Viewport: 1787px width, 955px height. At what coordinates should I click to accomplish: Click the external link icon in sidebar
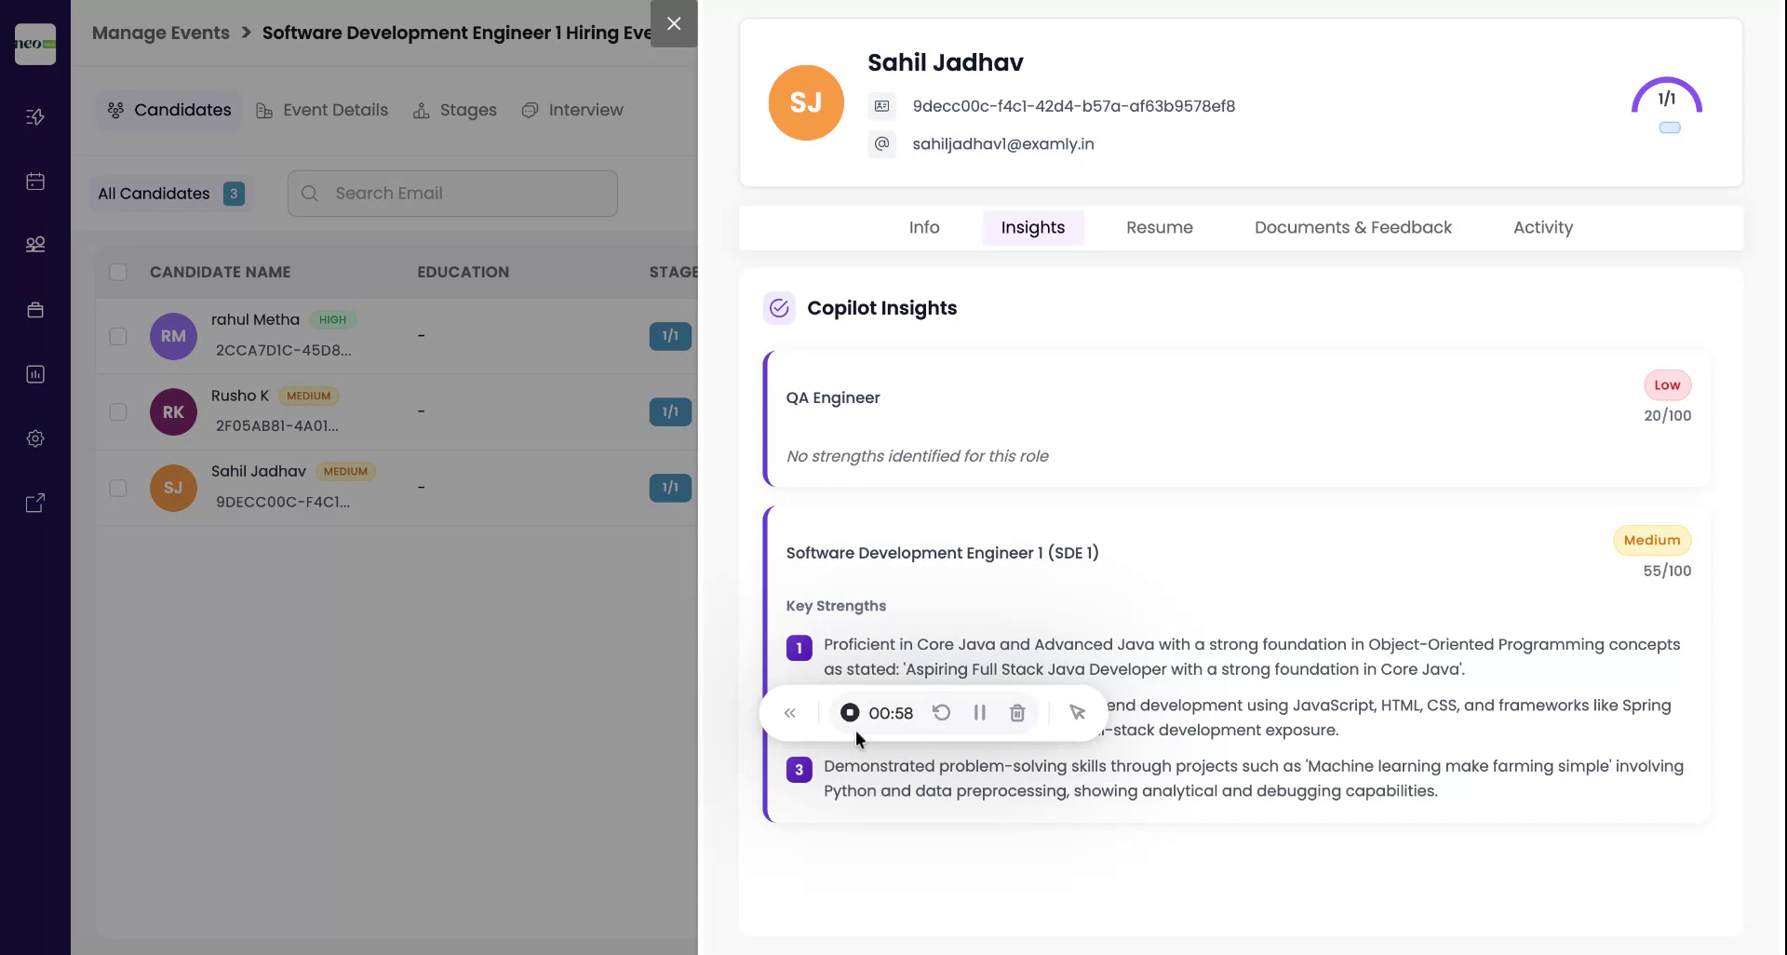(x=34, y=503)
